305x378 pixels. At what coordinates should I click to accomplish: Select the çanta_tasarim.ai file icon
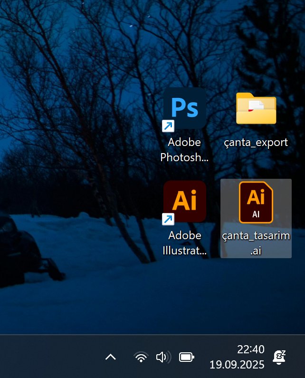pyautogui.click(x=256, y=202)
